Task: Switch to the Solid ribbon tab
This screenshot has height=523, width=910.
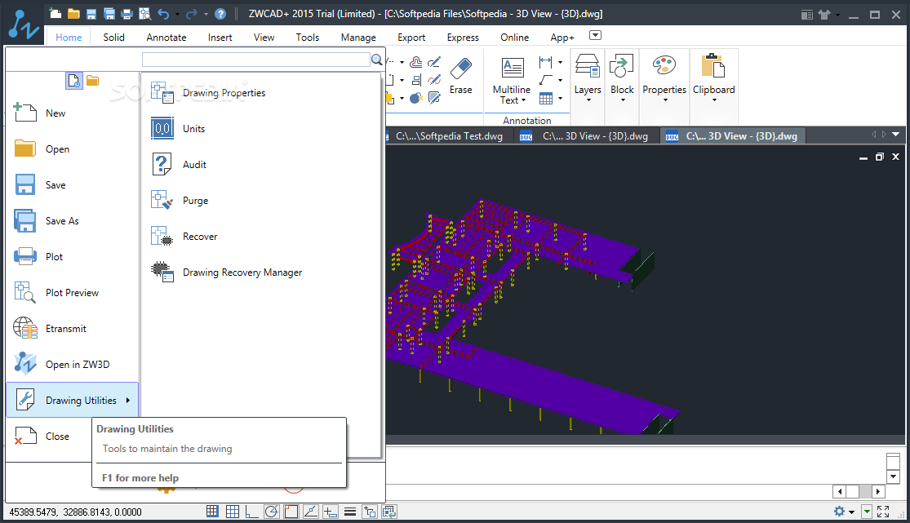Action: (x=113, y=38)
